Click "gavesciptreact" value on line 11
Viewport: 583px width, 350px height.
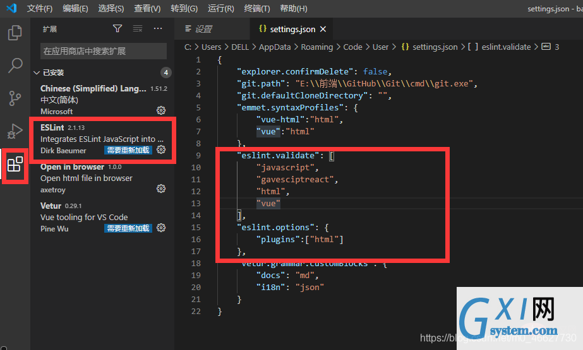295,179
